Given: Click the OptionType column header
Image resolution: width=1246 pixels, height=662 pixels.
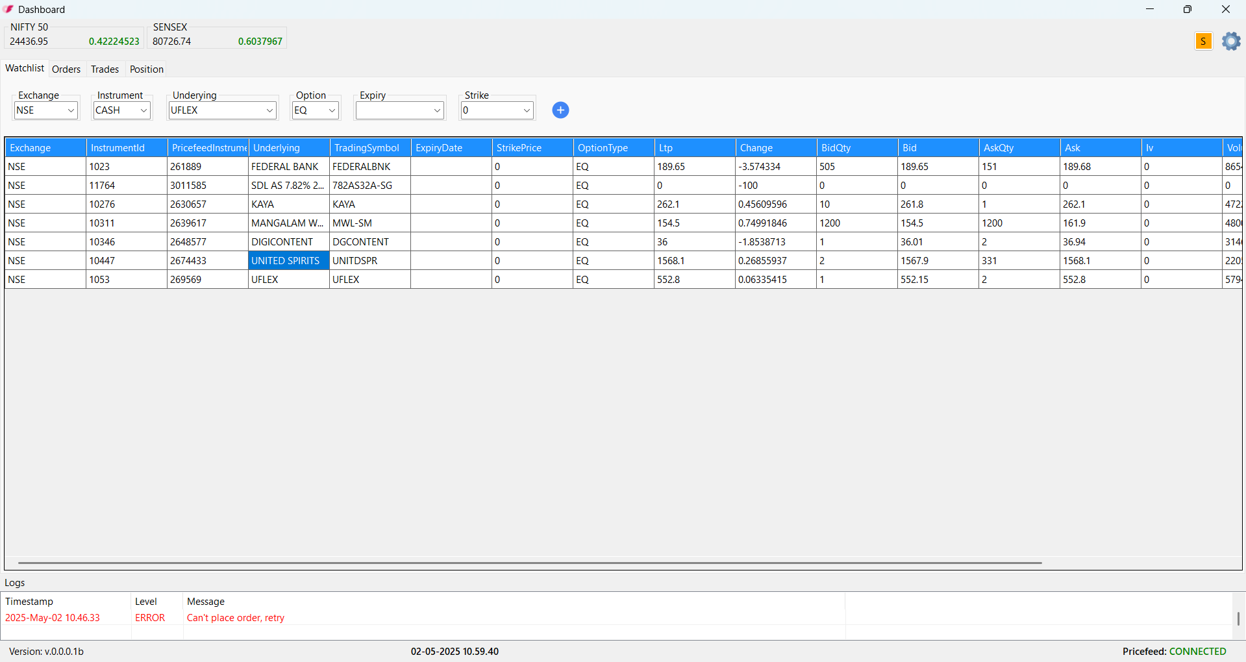Looking at the screenshot, I should pyautogui.click(x=614, y=148).
